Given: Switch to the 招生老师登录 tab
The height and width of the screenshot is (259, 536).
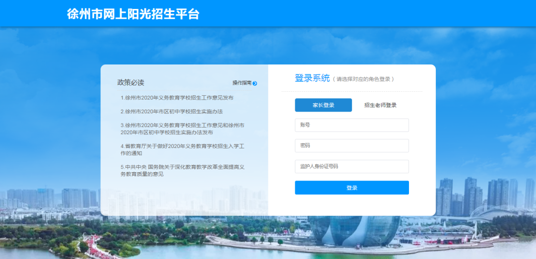Looking at the screenshot, I should [380, 105].
